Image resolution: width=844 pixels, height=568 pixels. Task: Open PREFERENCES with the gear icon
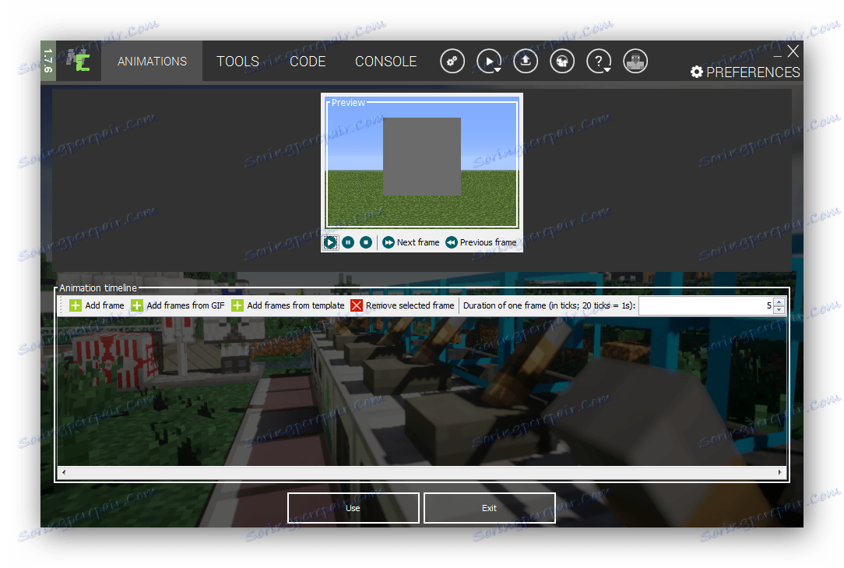pos(745,72)
